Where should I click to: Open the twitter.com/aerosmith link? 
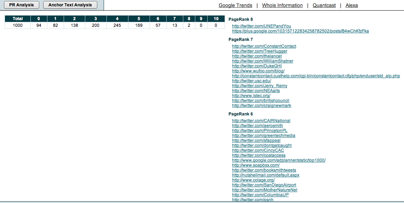click(257, 126)
